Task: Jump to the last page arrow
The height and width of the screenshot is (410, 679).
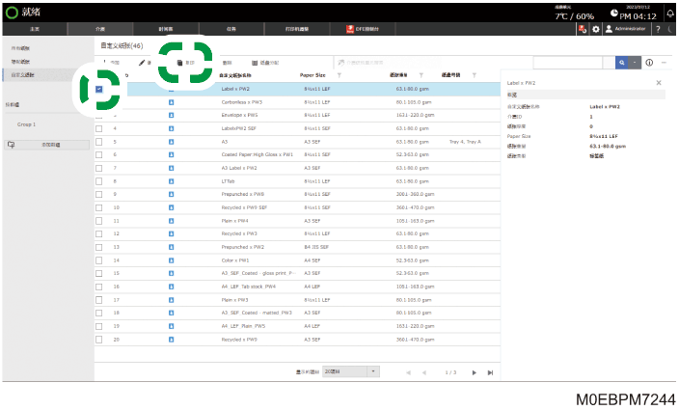Action: coord(490,372)
